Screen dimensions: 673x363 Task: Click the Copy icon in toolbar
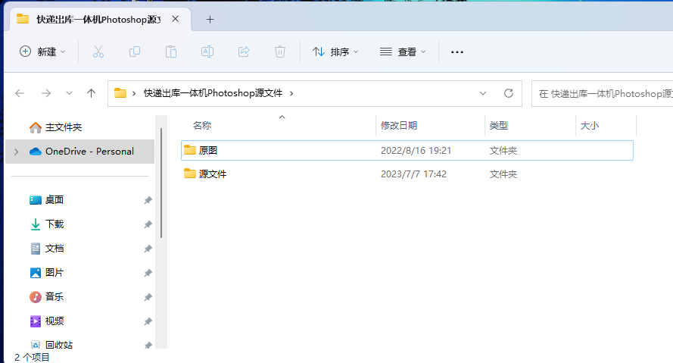(135, 52)
